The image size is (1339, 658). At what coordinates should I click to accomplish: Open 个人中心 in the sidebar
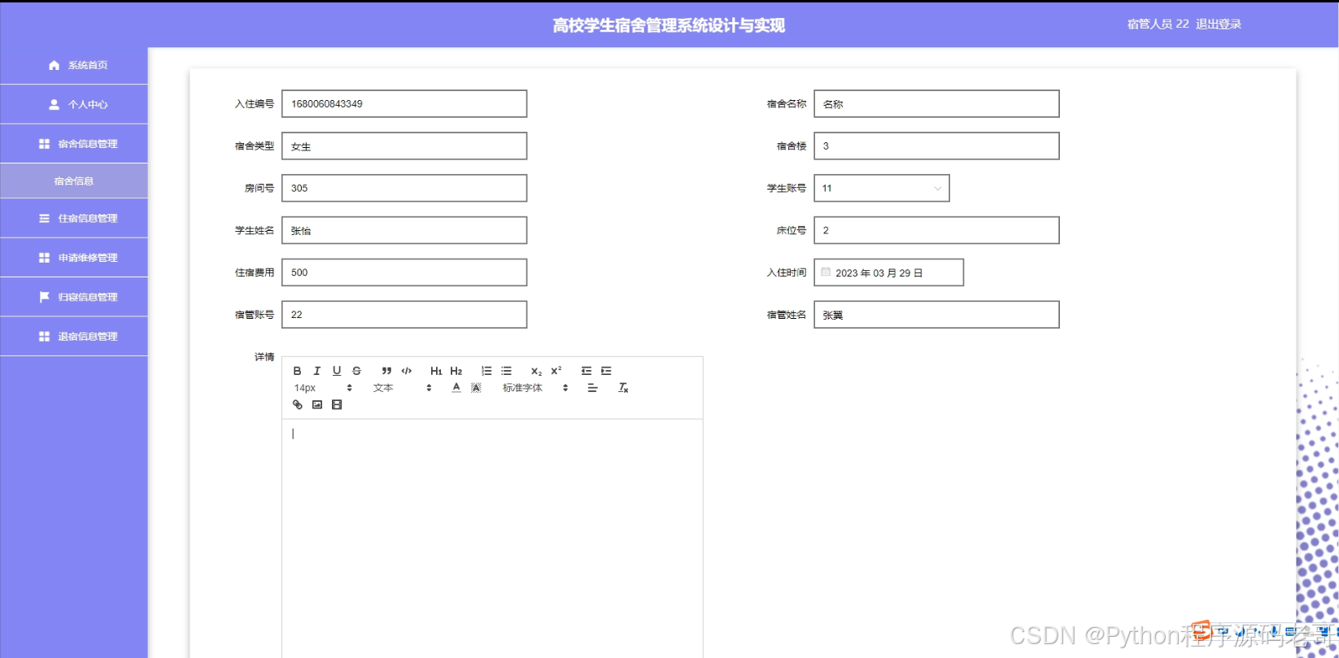(74, 104)
